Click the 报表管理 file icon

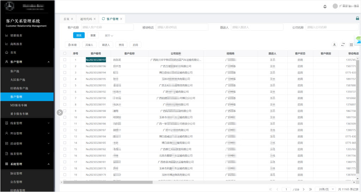pyautogui.click(x=6, y=154)
